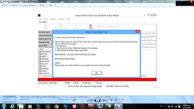The height and width of the screenshot is (109, 194).
Task: Click the flash tool title bar app icon
Action: 39,15
